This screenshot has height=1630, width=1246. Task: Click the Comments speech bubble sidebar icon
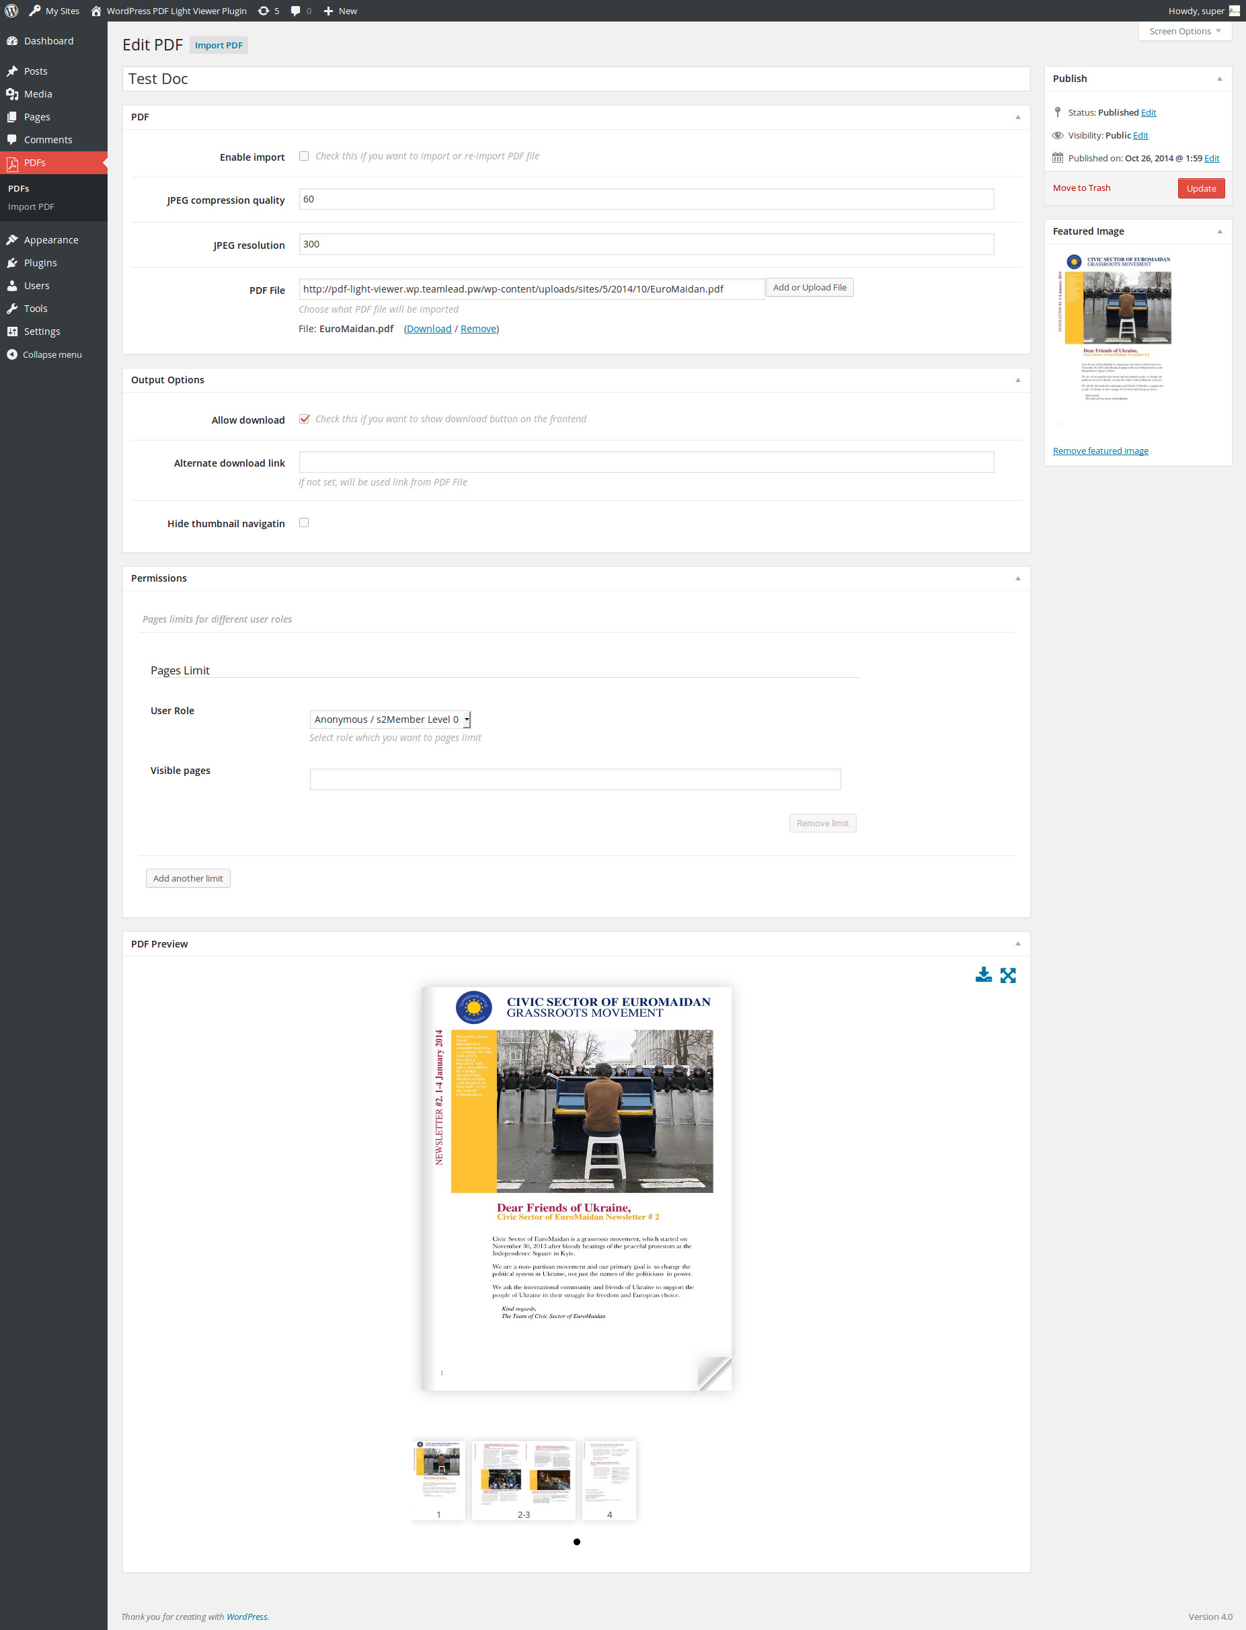tap(12, 139)
